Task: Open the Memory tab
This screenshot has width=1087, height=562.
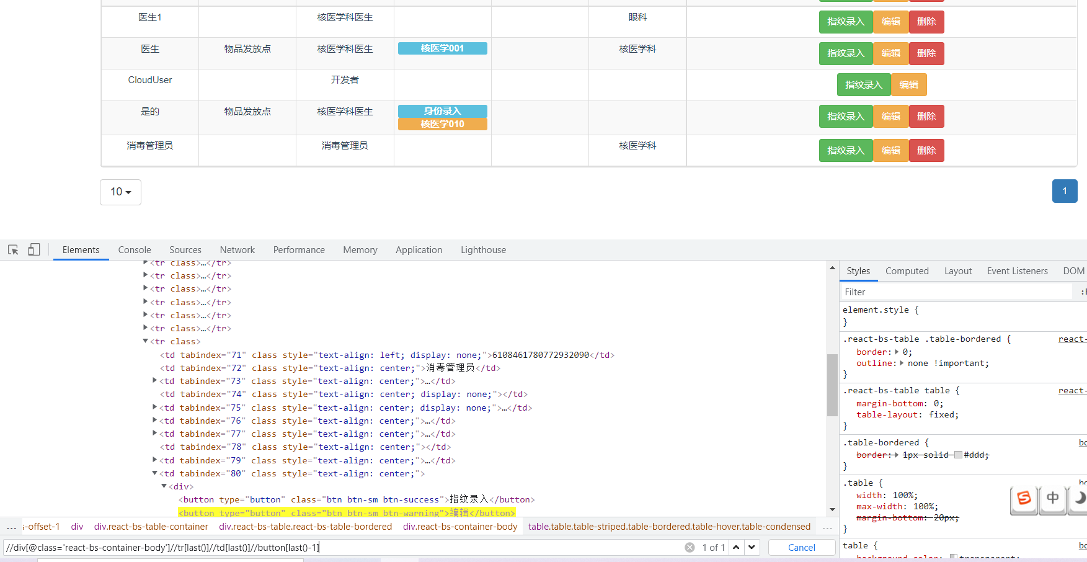Action: (x=360, y=250)
